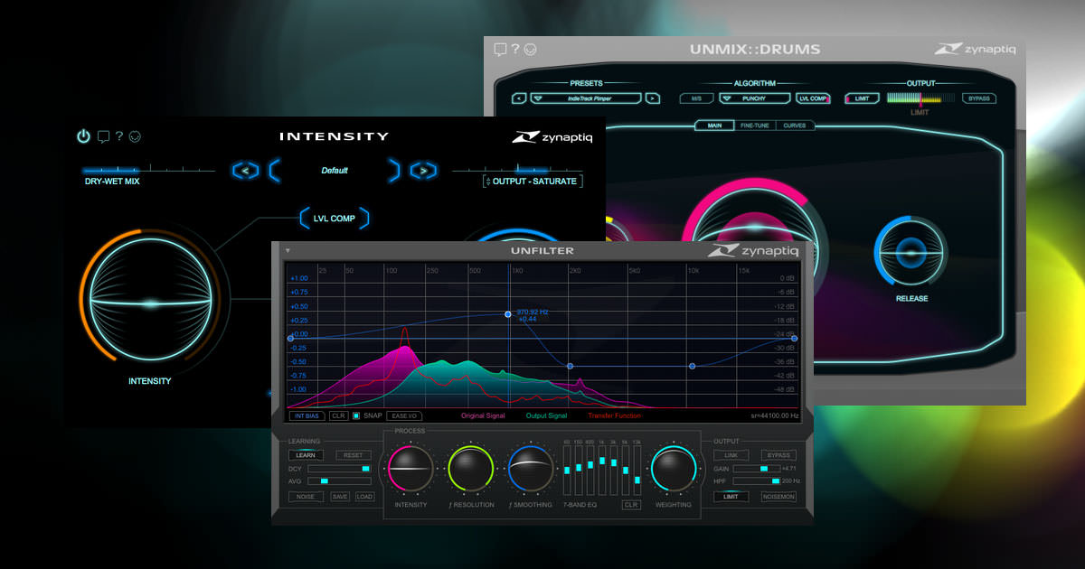Open the IndieTrack Pimper preset dropdown
The image size is (1085, 569).
[586, 98]
